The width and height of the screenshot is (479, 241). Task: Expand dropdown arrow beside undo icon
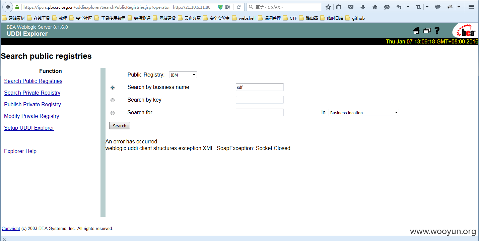pyautogui.click(x=408, y=7)
